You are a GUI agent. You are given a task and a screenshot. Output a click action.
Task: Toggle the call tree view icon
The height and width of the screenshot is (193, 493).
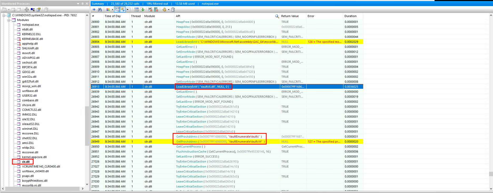117,9
